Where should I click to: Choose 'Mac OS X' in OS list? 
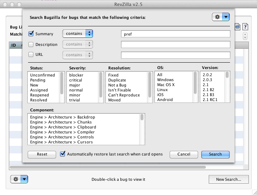pyautogui.click(x=166, y=85)
